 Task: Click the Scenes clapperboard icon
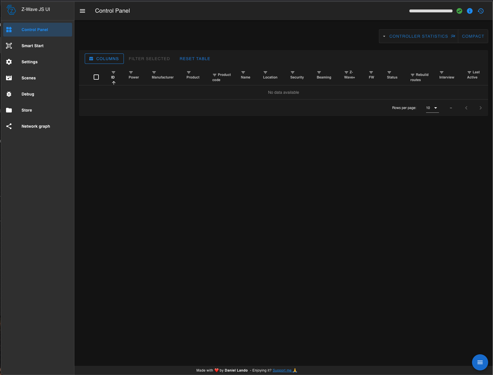9,78
